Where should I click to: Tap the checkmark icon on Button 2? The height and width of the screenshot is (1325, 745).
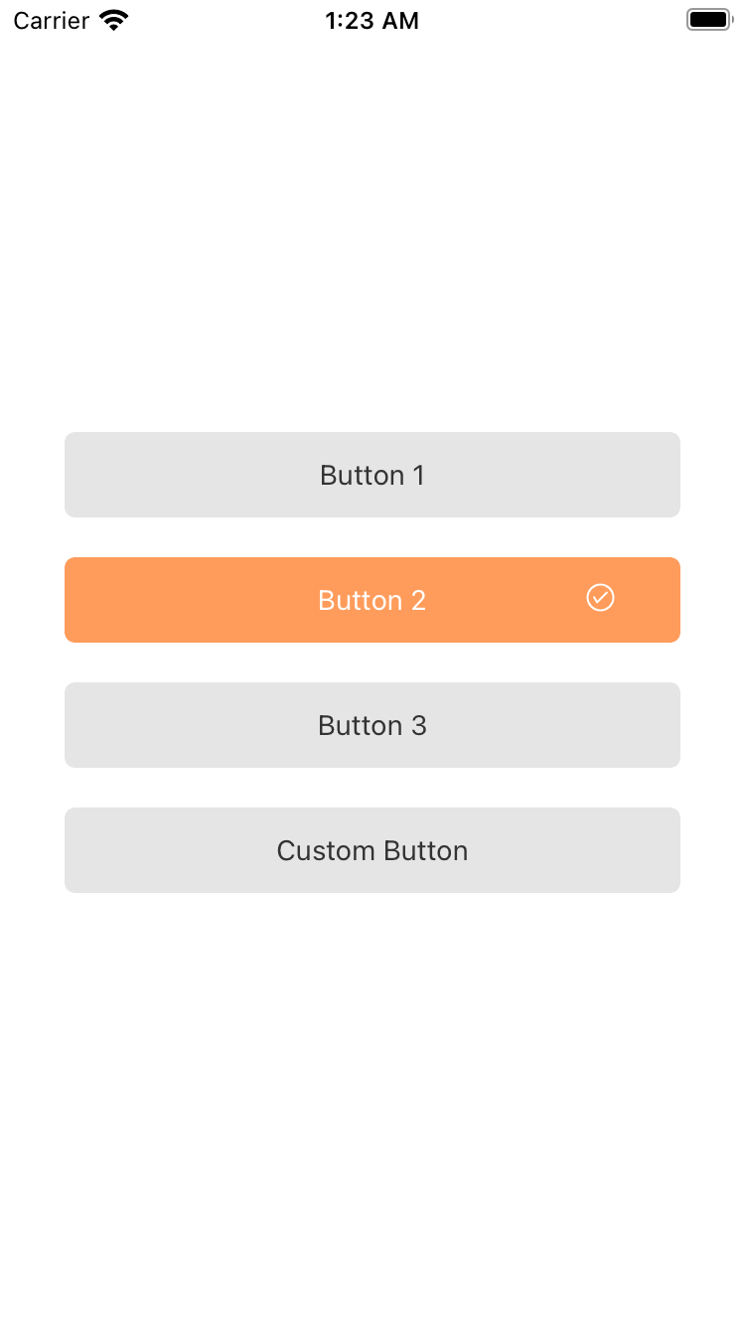tap(600, 598)
